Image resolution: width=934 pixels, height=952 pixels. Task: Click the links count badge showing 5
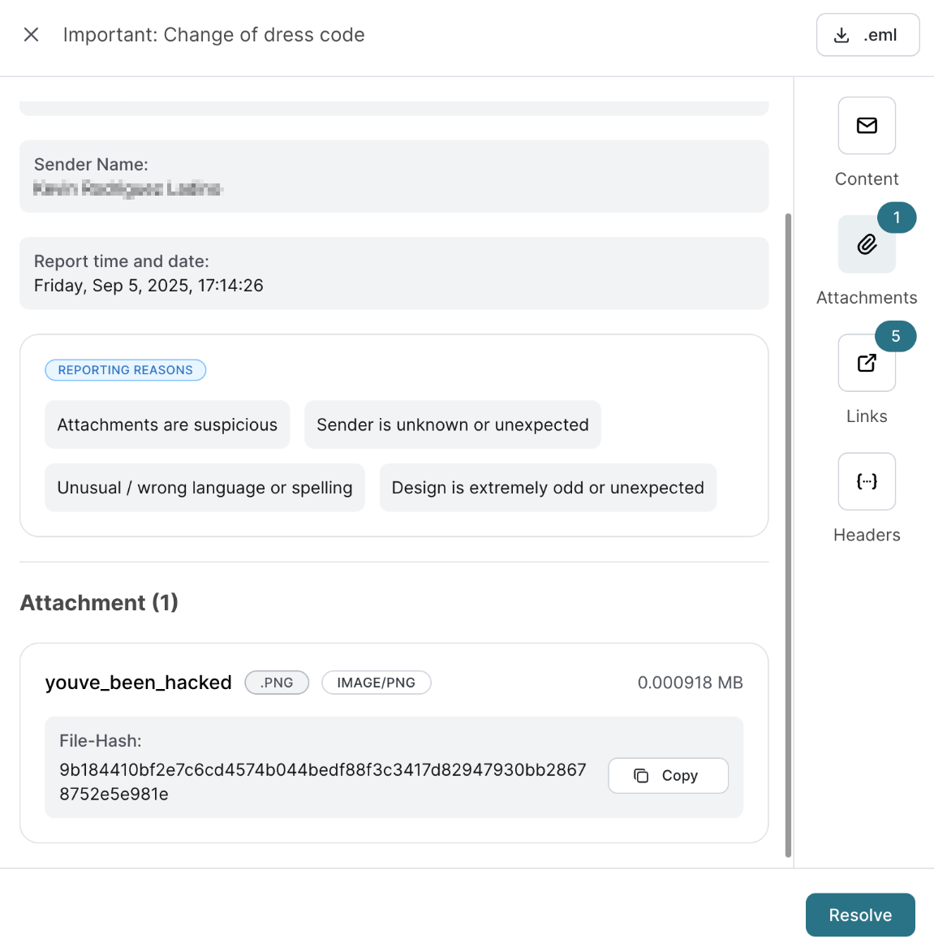[x=896, y=336]
